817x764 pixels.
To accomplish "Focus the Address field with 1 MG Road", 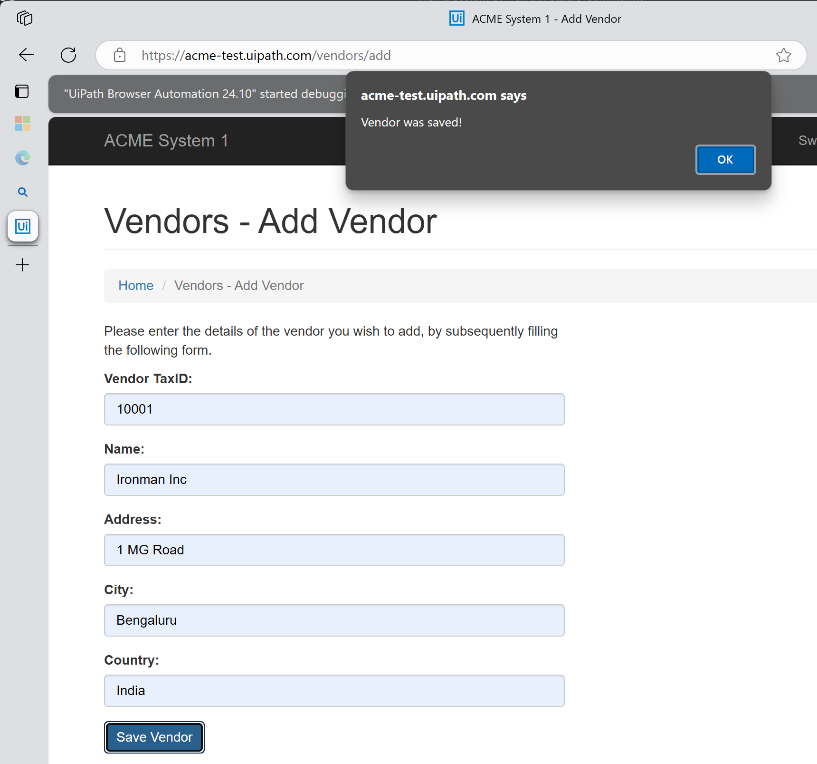I will 334,550.
